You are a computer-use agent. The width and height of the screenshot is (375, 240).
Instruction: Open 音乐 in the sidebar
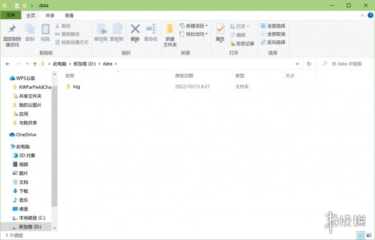coord(21,200)
